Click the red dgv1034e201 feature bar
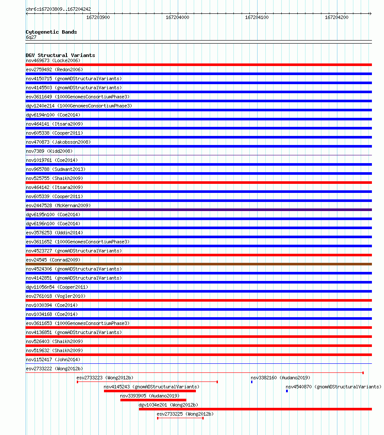Screen dimensions: 384x435 coord(255,409)
